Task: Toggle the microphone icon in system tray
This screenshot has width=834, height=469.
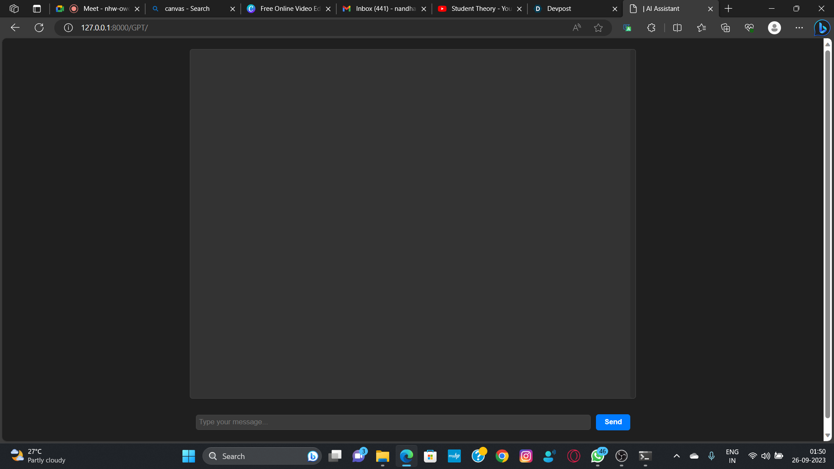Action: 711,456
